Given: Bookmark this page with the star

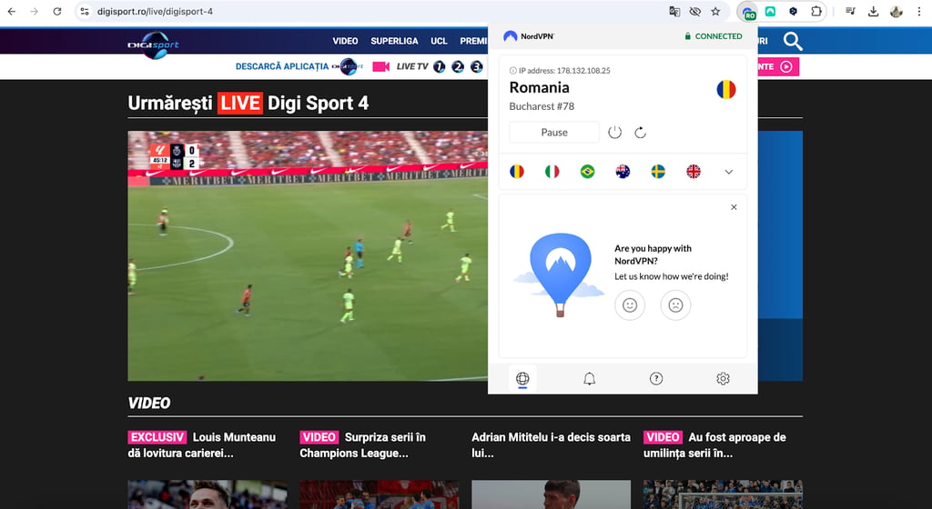Looking at the screenshot, I should [x=715, y=11].
